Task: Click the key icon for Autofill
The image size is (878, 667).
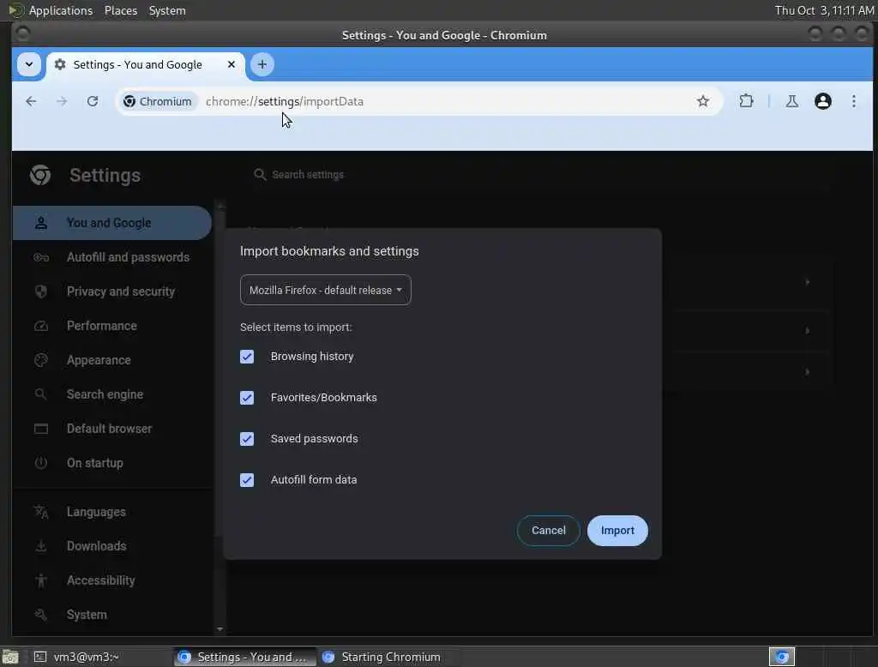Action: tap(41, 257)
